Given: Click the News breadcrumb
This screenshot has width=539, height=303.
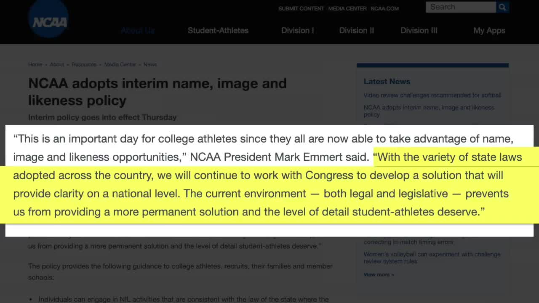Looking at the screenshot, I should coord(150,64).
